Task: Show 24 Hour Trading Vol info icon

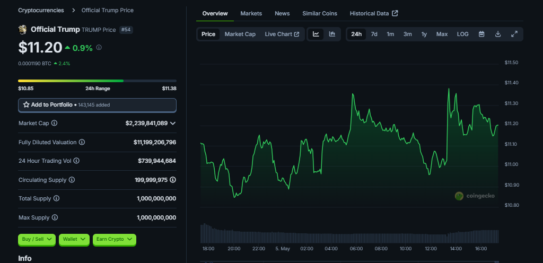Action: coord(76,161)
